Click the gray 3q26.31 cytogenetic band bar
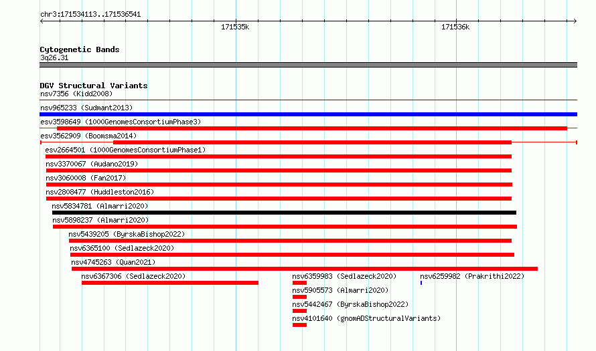Viewport: 596px width, 351px height. [x=308, y=65]
